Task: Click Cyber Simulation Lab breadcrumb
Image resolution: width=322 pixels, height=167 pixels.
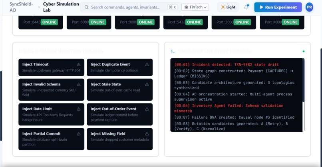Action: [61, 7]
